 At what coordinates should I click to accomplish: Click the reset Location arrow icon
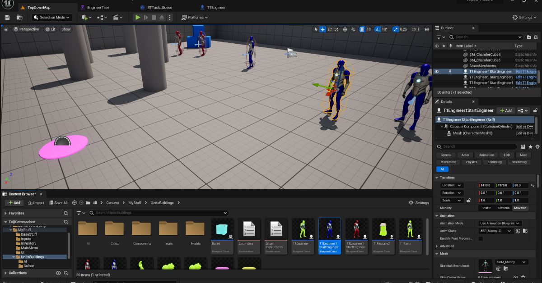click(533, 185)
